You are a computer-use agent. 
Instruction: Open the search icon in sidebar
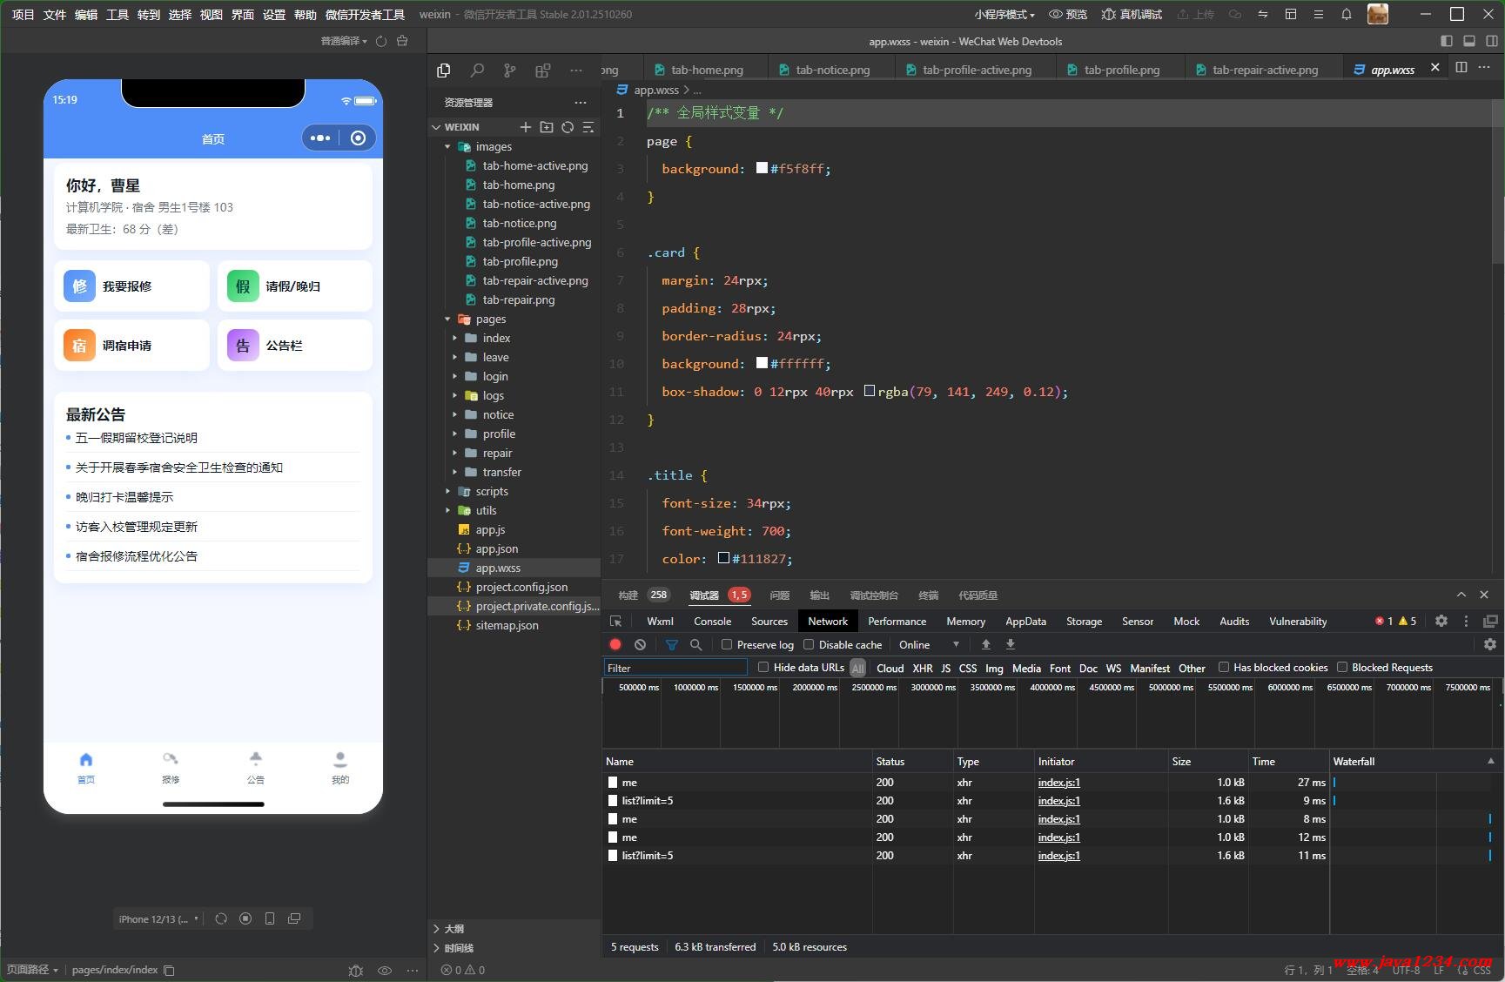click(x=477, y=71)
